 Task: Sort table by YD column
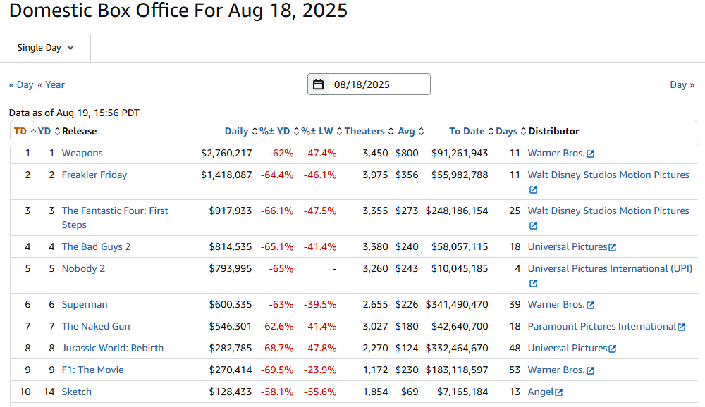[49, 131]
